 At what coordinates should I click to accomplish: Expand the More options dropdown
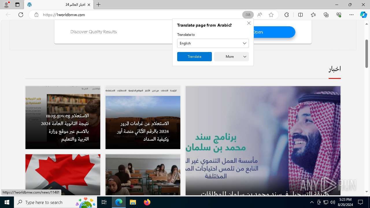[231, 57]
